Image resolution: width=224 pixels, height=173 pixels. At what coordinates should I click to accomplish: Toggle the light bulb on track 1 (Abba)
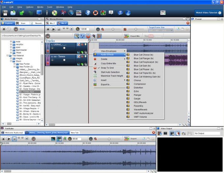tap(86, 45)
